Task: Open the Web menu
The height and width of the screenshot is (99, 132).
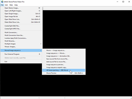Action: tap(11, 5)
